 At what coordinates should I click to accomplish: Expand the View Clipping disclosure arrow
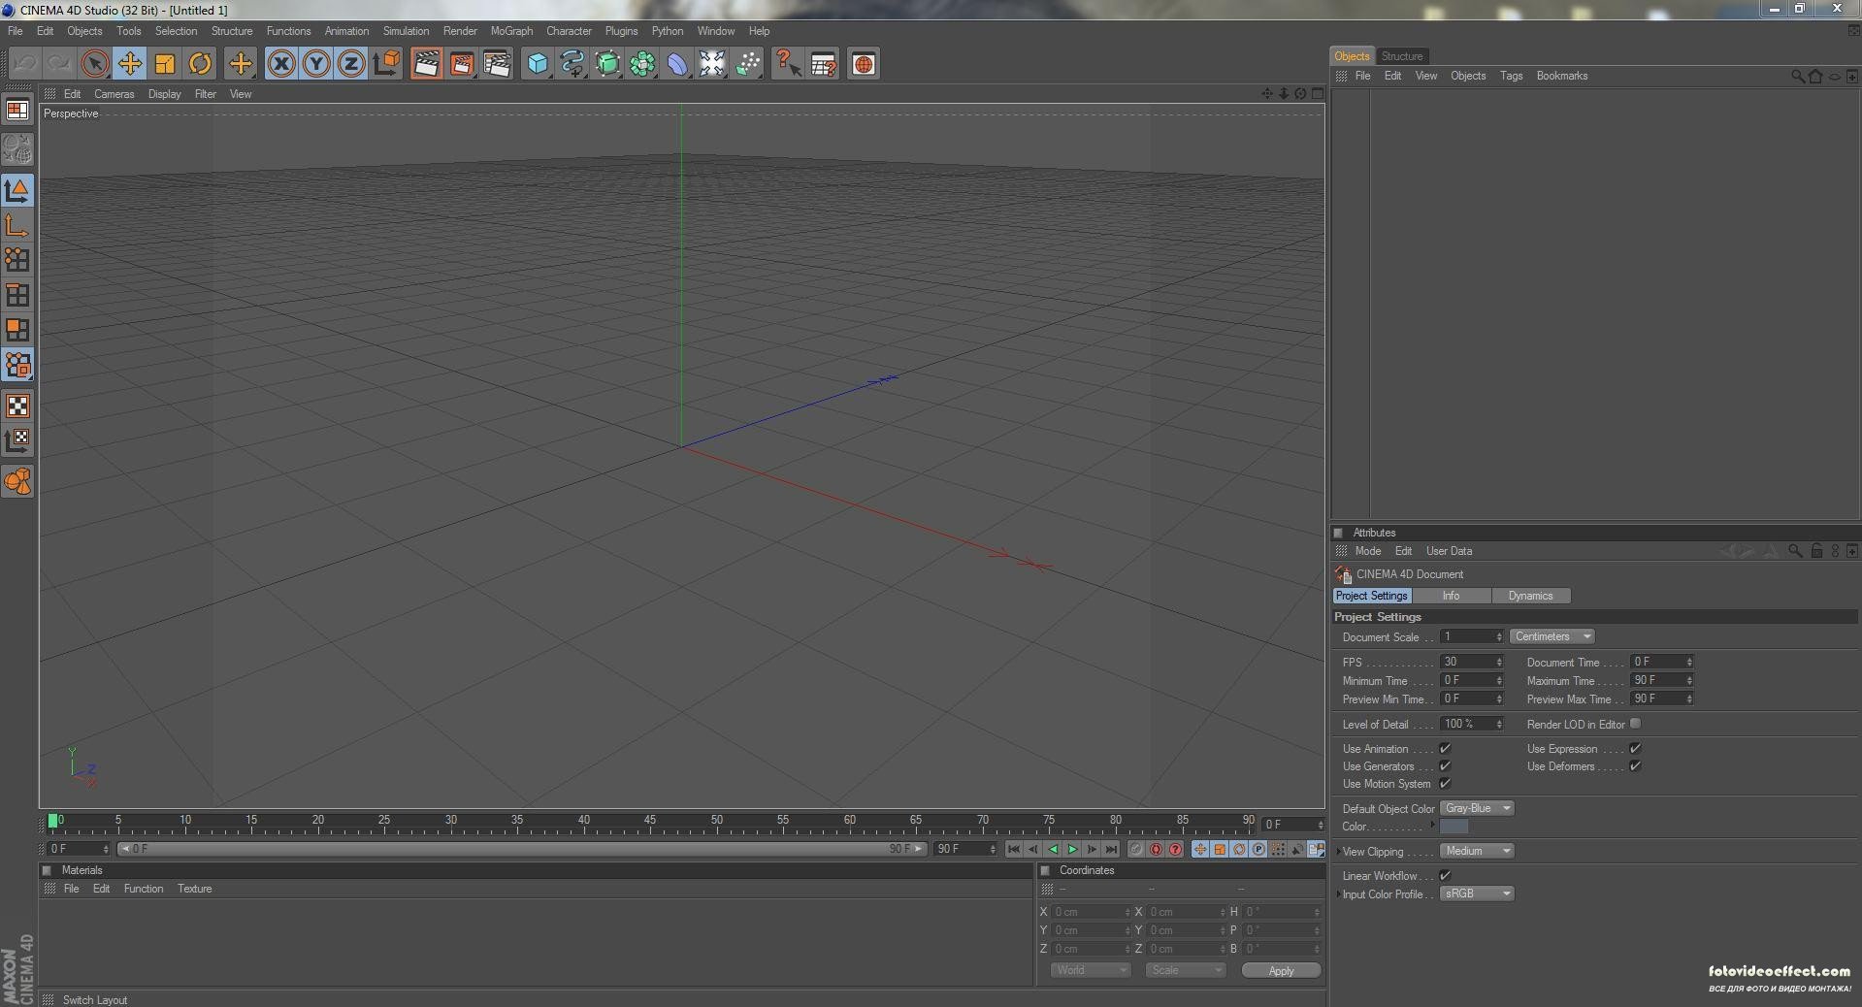tap(1339, 852)
